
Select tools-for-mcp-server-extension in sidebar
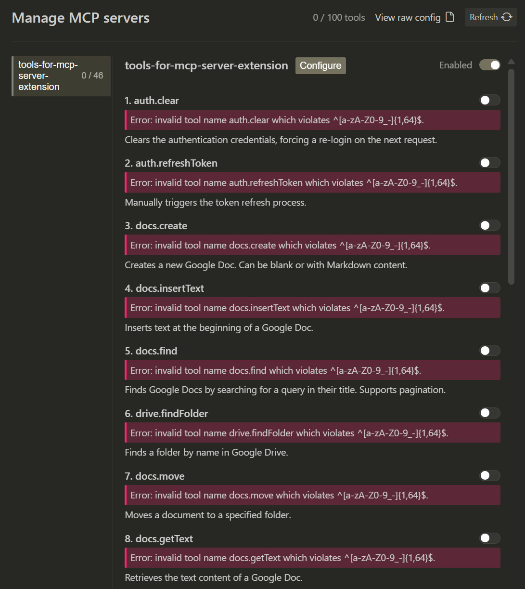[61, 76]
